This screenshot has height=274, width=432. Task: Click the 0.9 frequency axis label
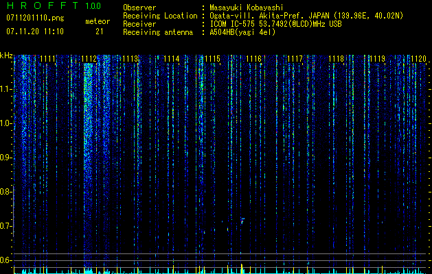pyautogui.click(x=6, y=158)
